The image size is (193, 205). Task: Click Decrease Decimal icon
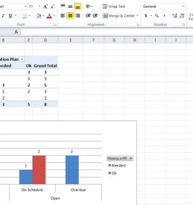[x=182, y=16]
